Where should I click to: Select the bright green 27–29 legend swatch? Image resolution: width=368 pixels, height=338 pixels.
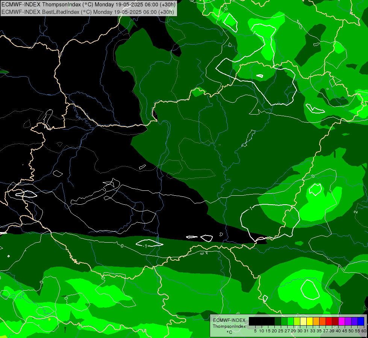[291, 321]
